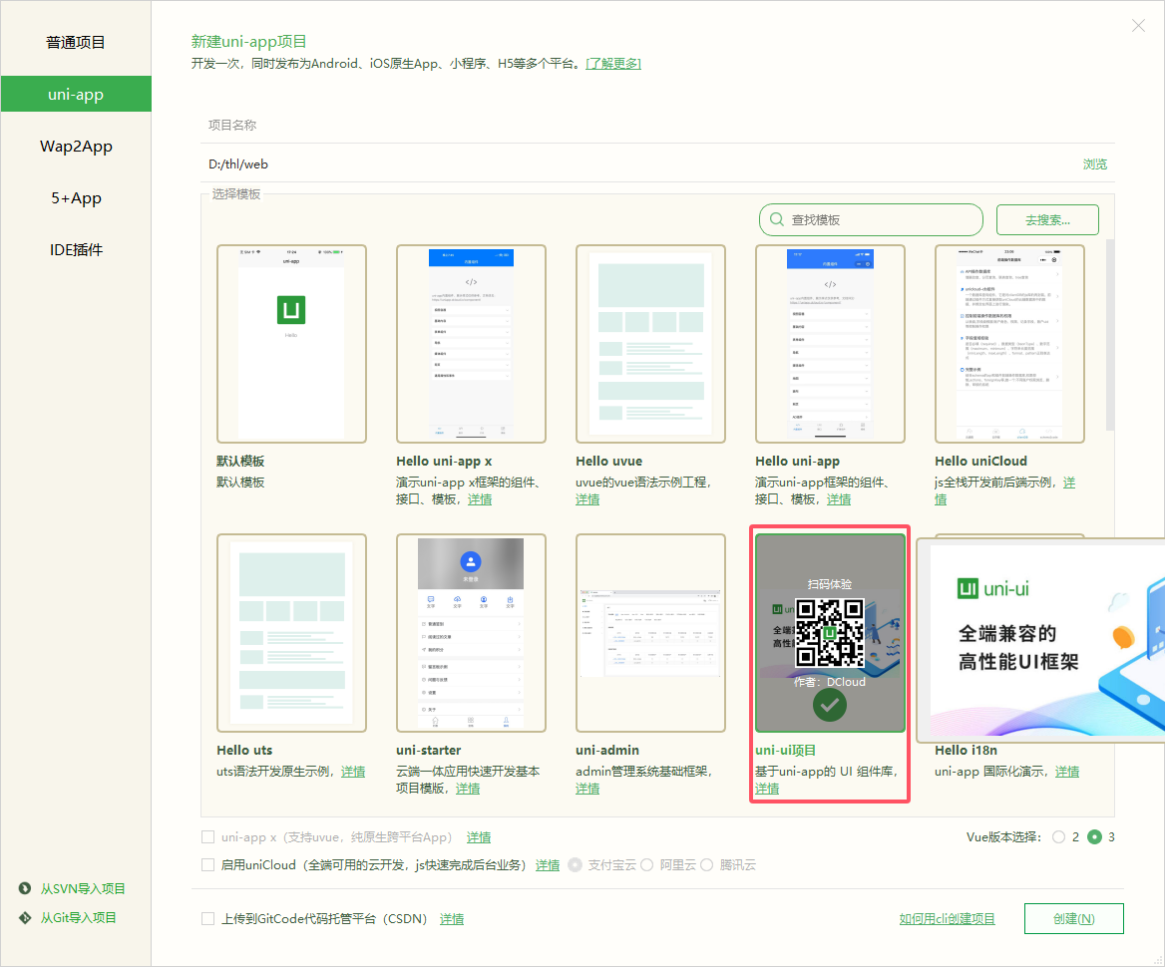This screenshot has height=967, width=1165.
Task: Open 详情 link beside 启用uniCloud
Action: (x=548, y=865)
